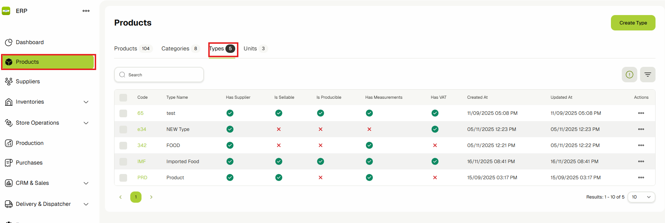Viewport: 665px width, 223px height.
Task: Click the info alert icon button
Action: point(629,75)
